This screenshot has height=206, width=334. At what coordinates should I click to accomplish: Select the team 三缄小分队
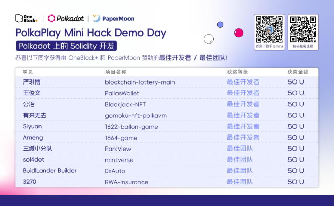coord(37,149)
